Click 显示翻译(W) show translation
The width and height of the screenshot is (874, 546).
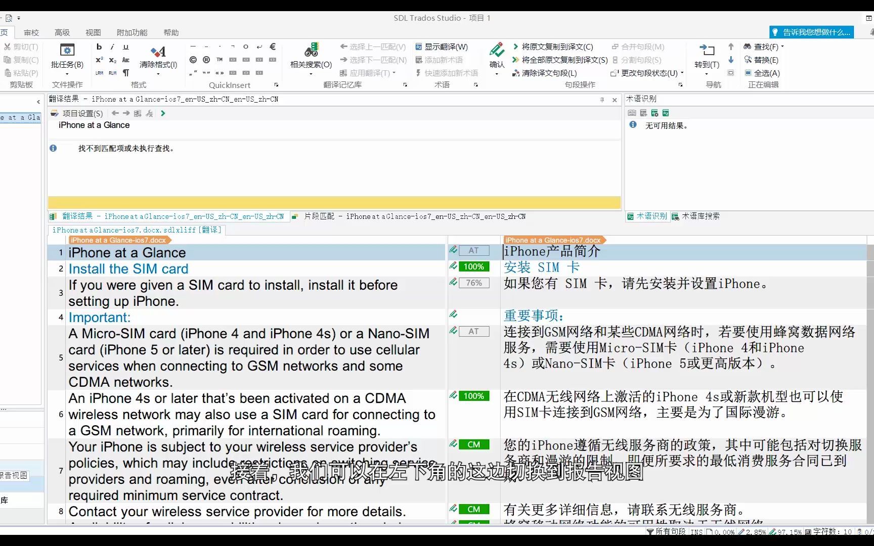(x=442, y=47)
